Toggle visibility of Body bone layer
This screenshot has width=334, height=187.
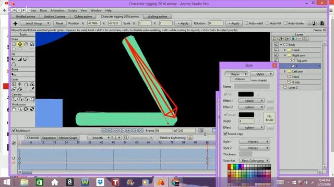pyautogui.click(x=277, y=45)
